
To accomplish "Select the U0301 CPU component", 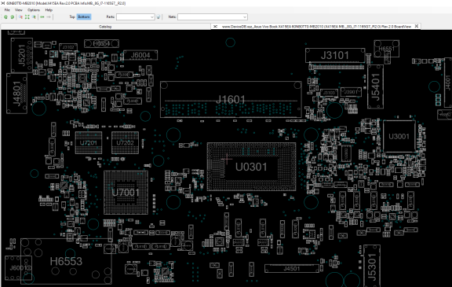I will [x=251, y=167].
